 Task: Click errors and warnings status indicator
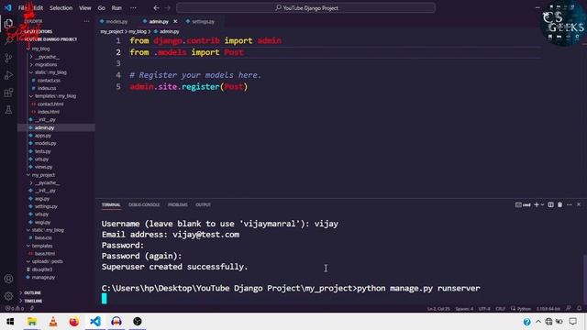coord(15,308)
